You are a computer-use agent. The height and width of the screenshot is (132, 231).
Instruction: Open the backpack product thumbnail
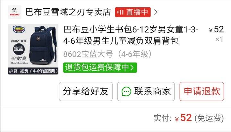(x=33, y=49)
